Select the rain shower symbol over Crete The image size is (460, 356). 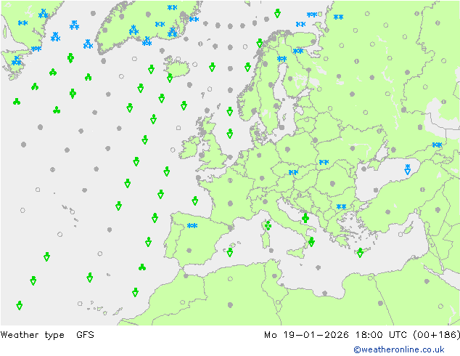(361, 253)
